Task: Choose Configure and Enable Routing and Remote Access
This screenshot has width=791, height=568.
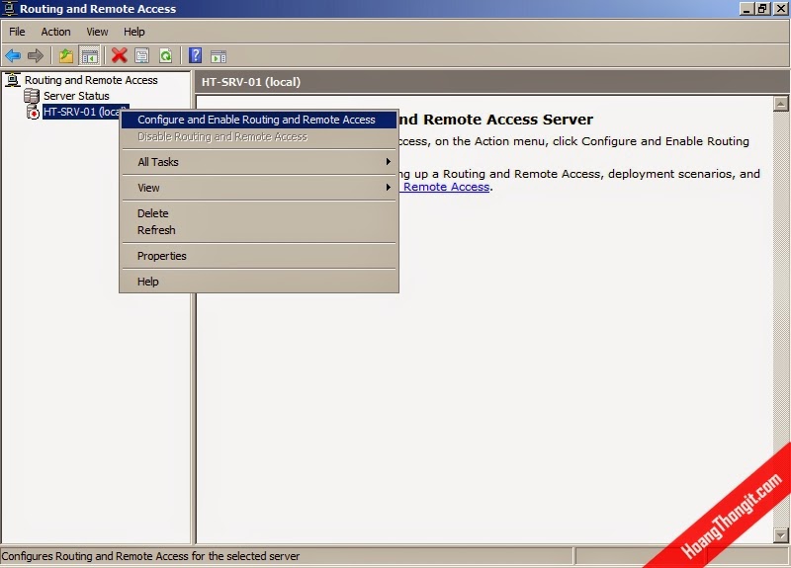Action: coord(259,120)
